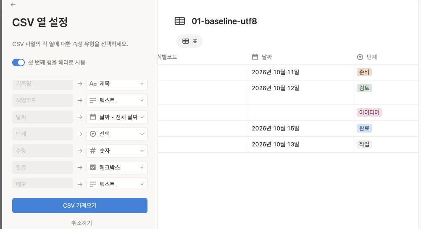The height and width of the screenshot is (229, 421).
Task: Click the hash icon in 숫자 dropdown
Action: coord(92,151)
